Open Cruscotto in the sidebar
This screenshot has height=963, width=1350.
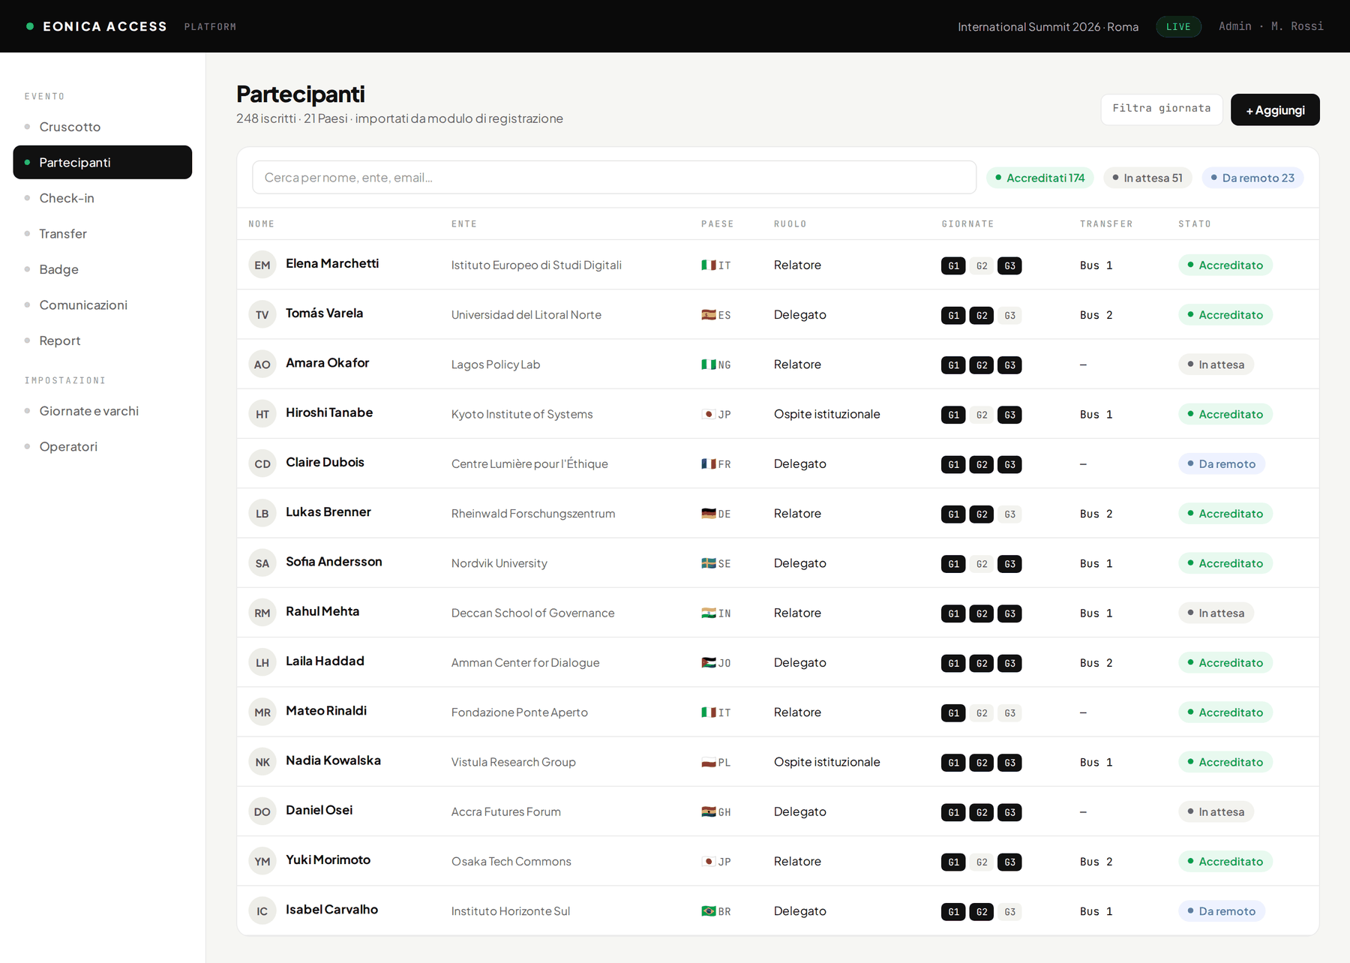103,127
